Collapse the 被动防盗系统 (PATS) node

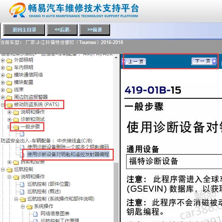[x=3, y=105]
